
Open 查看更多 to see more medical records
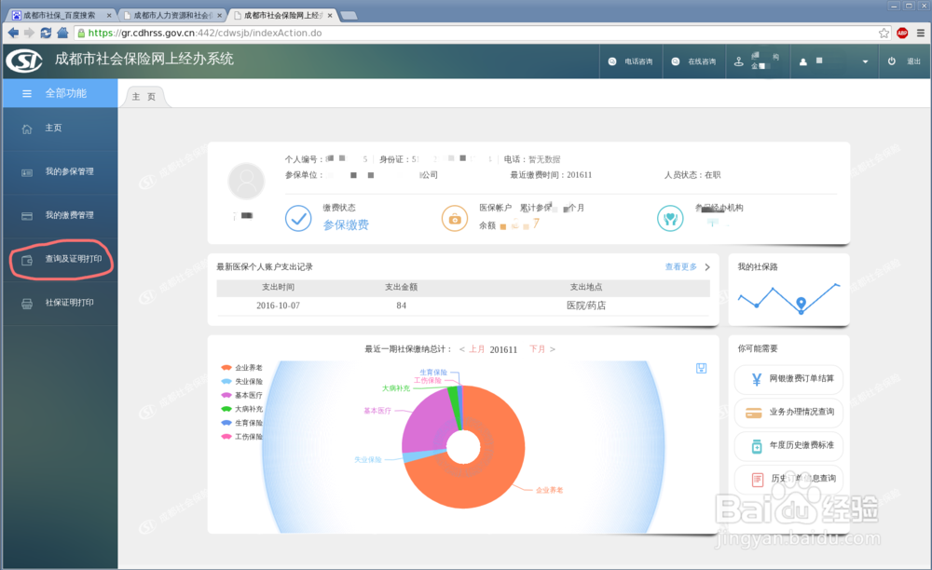[683, 266]
